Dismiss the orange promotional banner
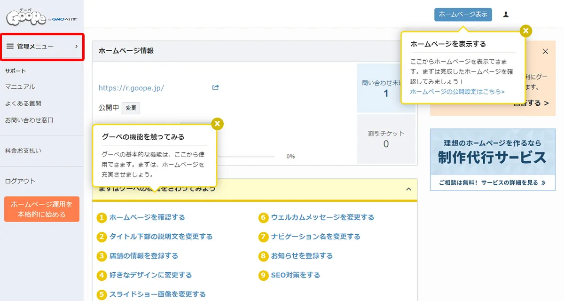The height and width of the screenshot is (301, 564). click(x=545, y=52)
